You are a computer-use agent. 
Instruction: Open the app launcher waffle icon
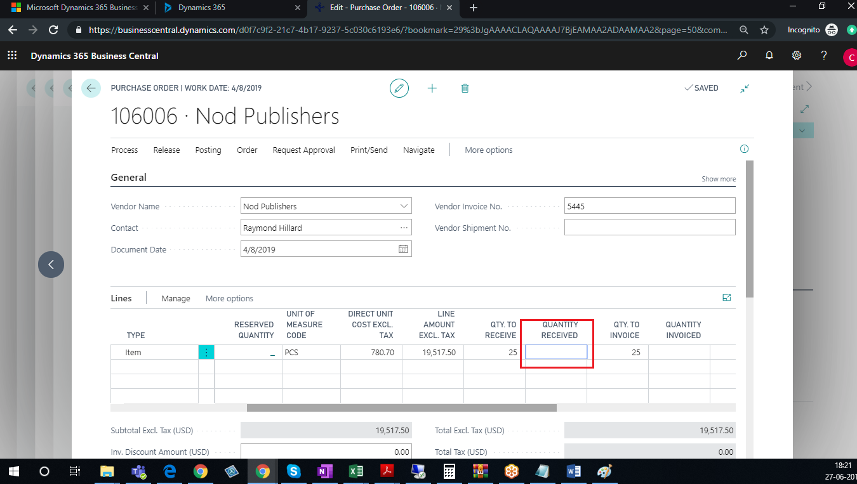pos(12,56)
